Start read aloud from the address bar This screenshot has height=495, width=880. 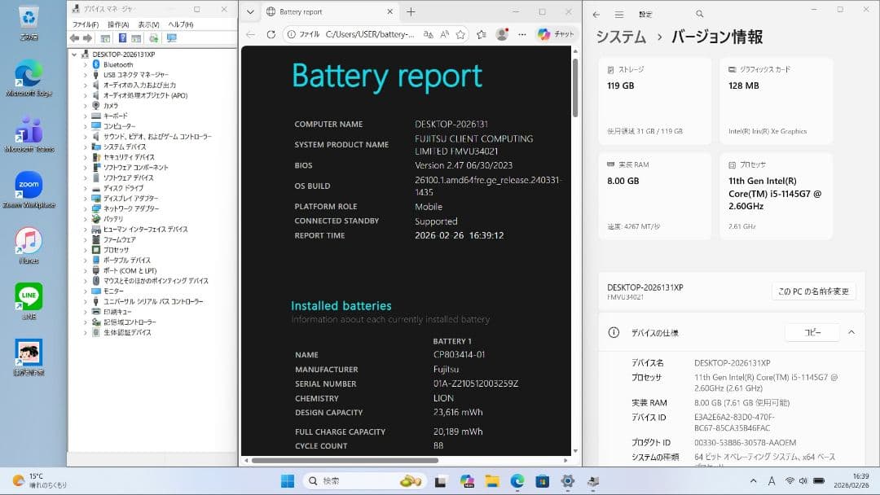[443, 36]
